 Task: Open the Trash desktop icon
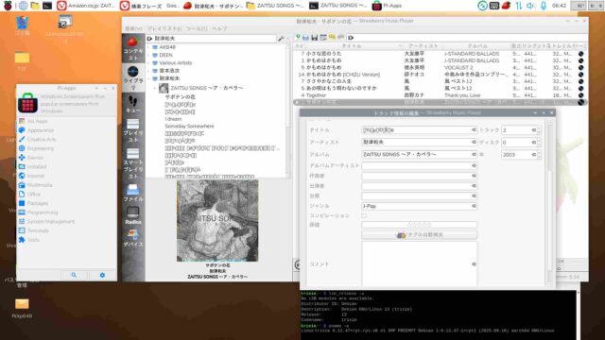(x=22, y=25)
